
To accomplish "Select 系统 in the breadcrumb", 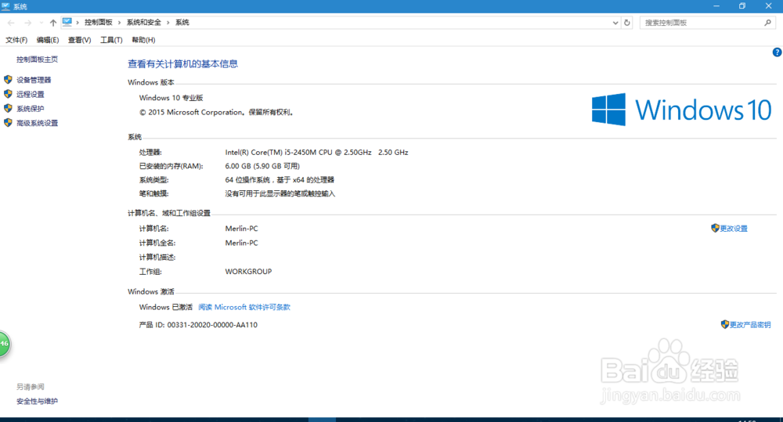I will (182, 23).
